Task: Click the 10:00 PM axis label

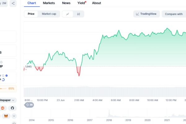Action: [42, 100]
